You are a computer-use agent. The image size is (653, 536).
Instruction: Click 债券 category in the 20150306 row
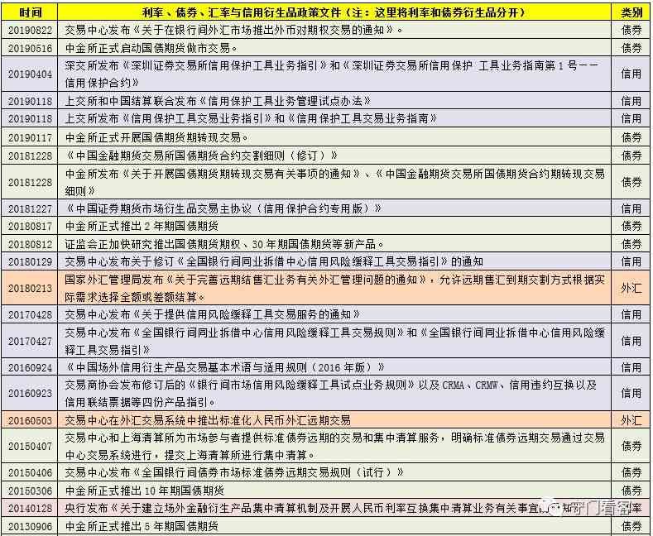click(x=631, y=491)
